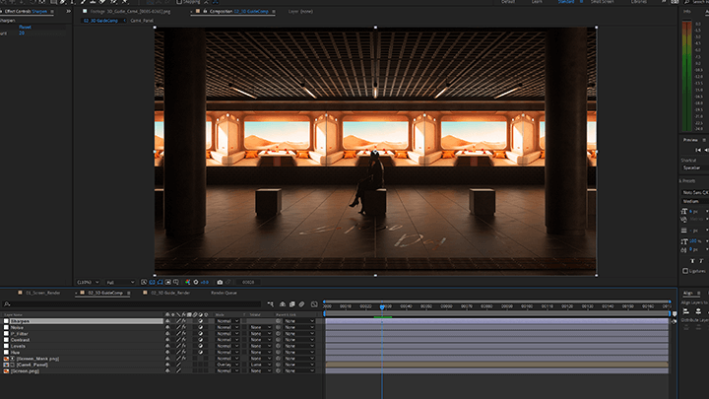Click the Cam4_Panel breadcrumb in viewer
This screenshot has height=399, width=709.
click(x=142, y=21)
